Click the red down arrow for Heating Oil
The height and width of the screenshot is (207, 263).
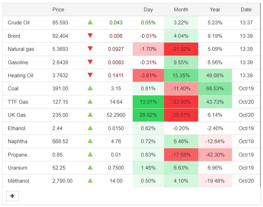[x=90, y=75]
